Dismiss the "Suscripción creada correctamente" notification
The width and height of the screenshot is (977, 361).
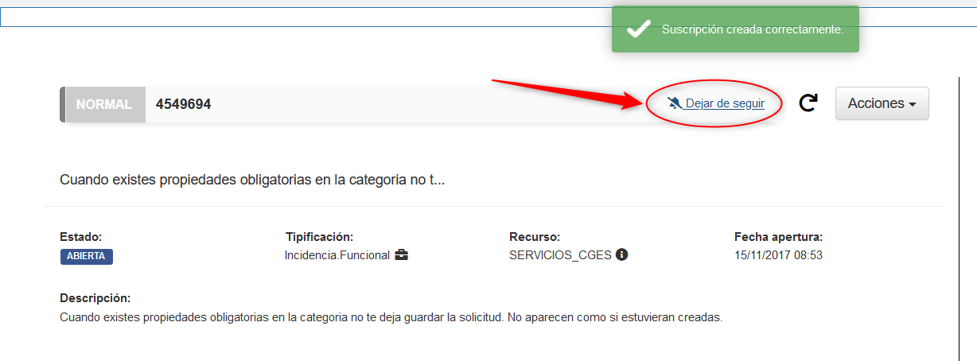(735, 29)
